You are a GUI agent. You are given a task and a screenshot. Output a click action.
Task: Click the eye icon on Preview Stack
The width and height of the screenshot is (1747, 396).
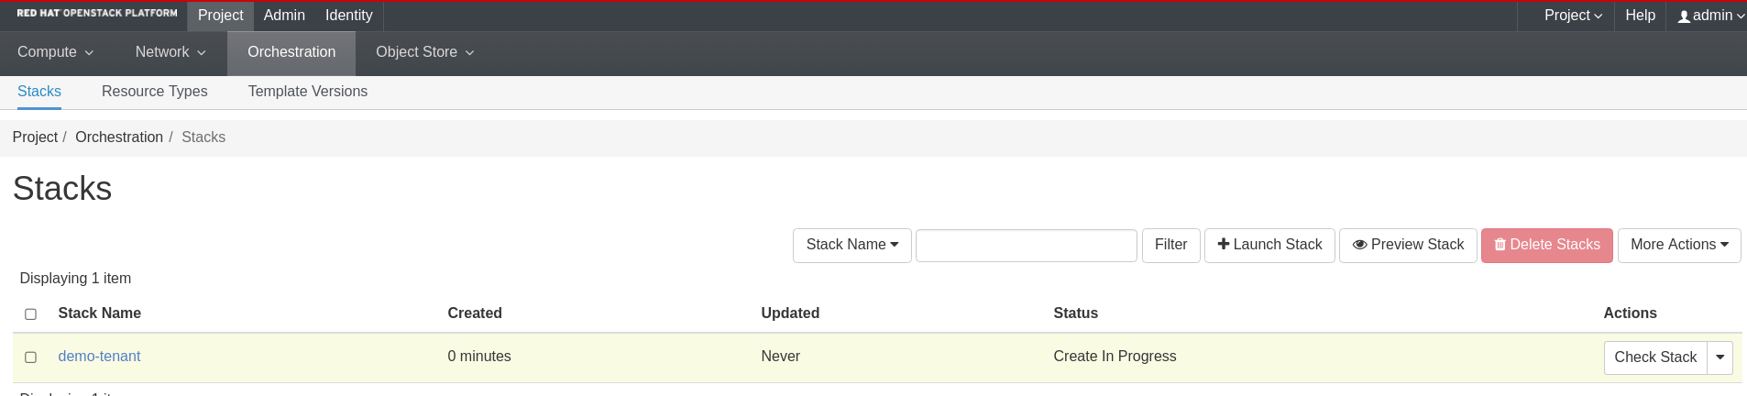(1359, 245)
